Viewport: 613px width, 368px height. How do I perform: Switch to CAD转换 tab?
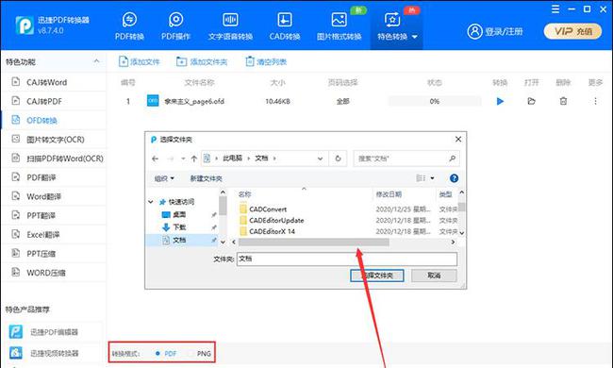[x=285, y=26]
